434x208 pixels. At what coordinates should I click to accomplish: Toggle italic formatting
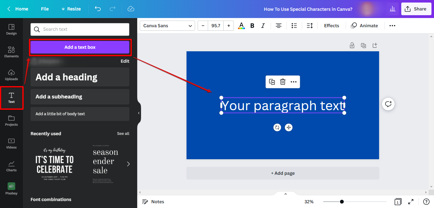tap(263, 26)
